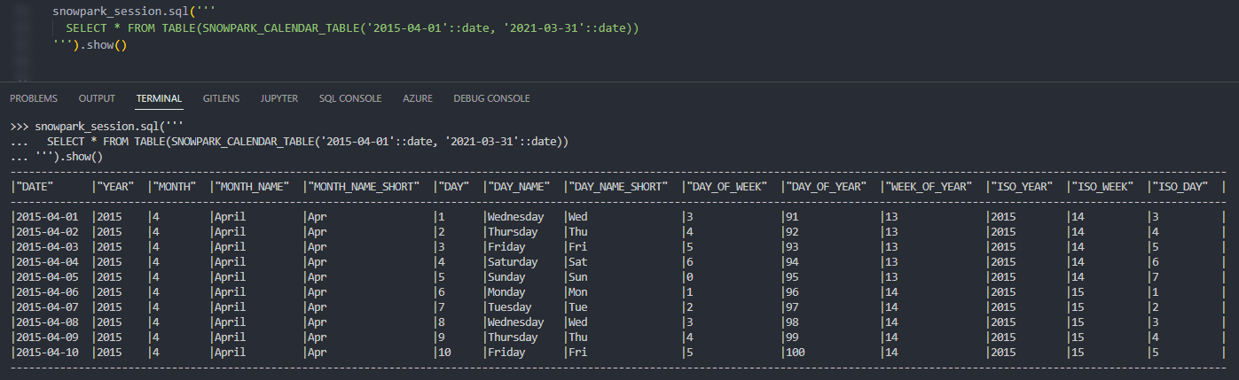Screen dimensions: 1239x380
Task: Click the "DATE" column header in the terminal
Action: pos(35,186)
